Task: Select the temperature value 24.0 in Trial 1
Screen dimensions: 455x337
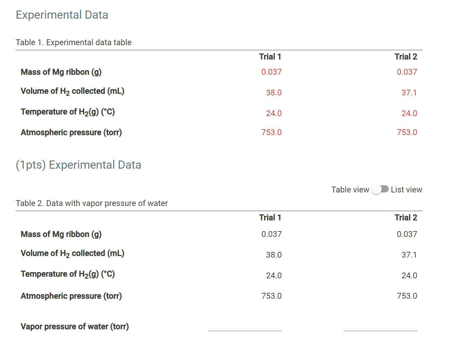Action: coord(273,113)
